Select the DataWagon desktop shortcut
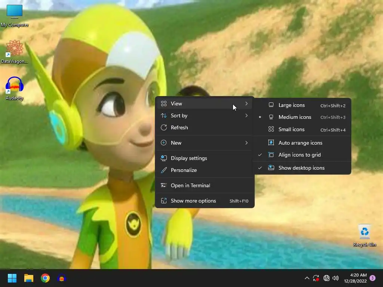Screen dimensions: 383x287 [15, 52]
